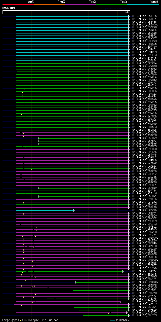161x322 pixels.
Task: Click hit UniRef100_Q8S2R9
Action: click(144, 108)
